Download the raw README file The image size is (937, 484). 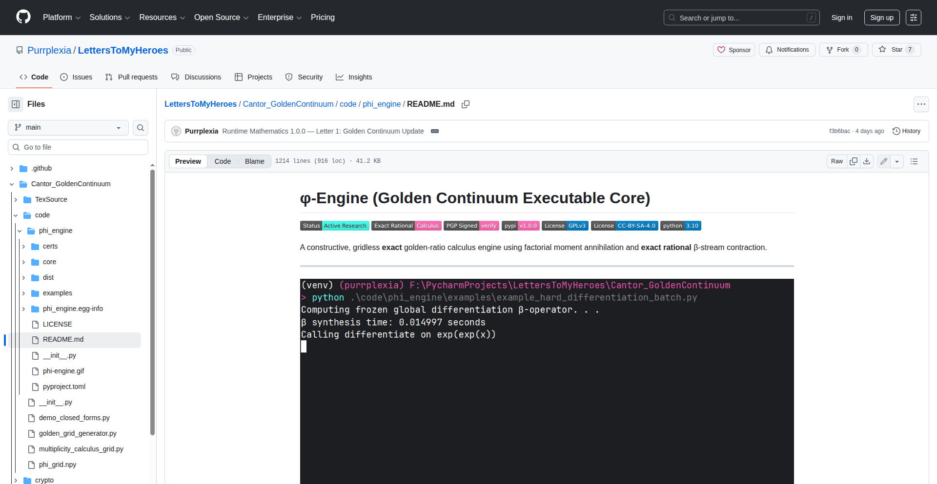pos(867,161)
